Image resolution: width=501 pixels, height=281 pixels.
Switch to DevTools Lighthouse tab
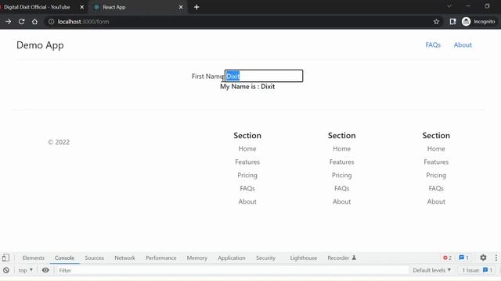pyautogui.click(x=304, y=258)
